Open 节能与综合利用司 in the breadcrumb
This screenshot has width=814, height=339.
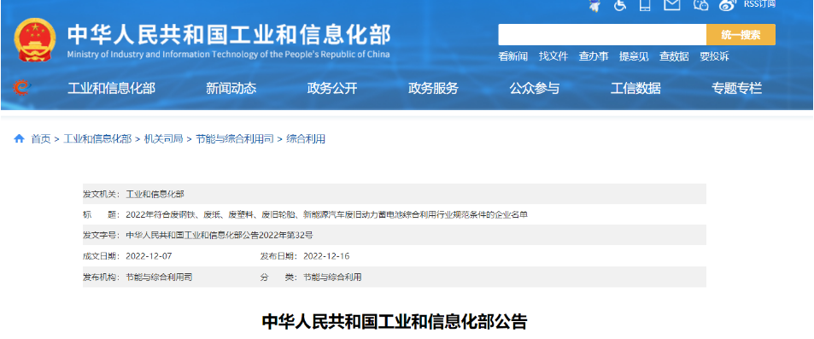click(235, 139)
